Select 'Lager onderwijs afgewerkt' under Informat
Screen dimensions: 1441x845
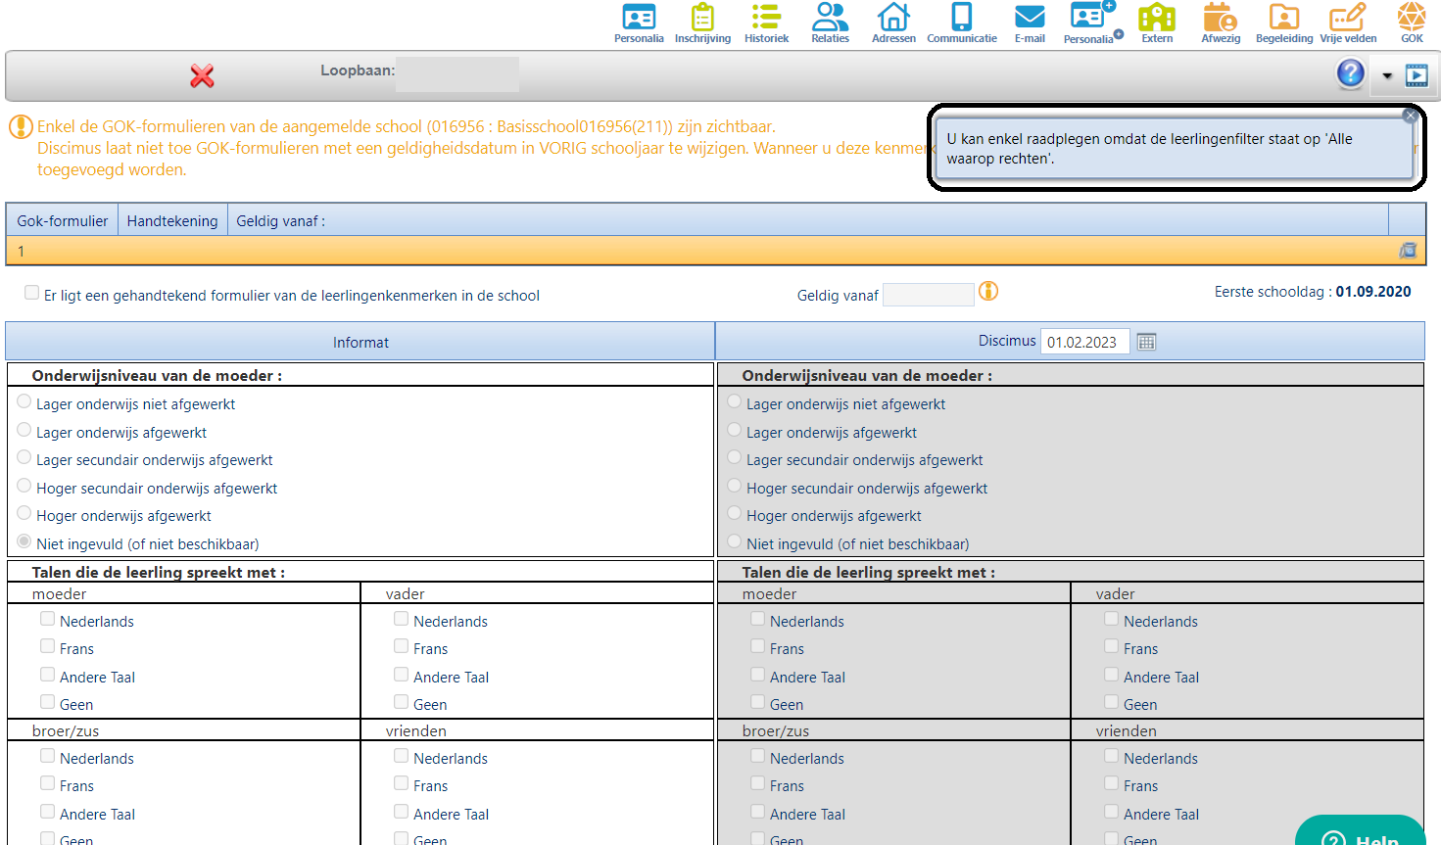tap(24, 430)
